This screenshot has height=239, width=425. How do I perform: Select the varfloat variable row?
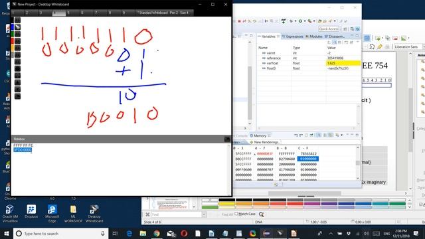click(x=308, y=63)
